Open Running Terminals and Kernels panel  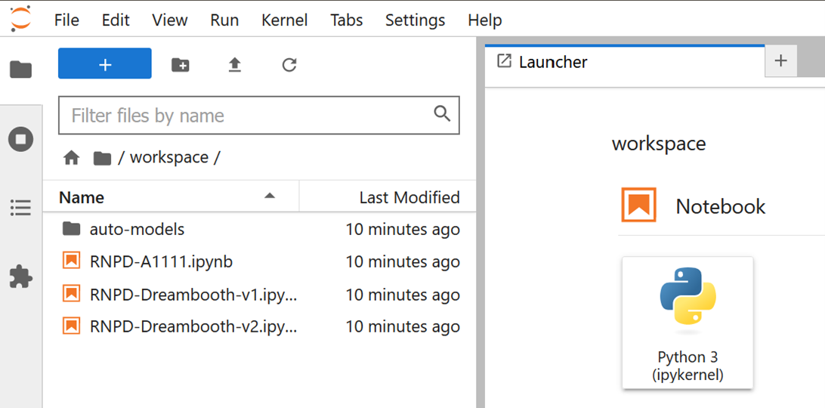20,139
